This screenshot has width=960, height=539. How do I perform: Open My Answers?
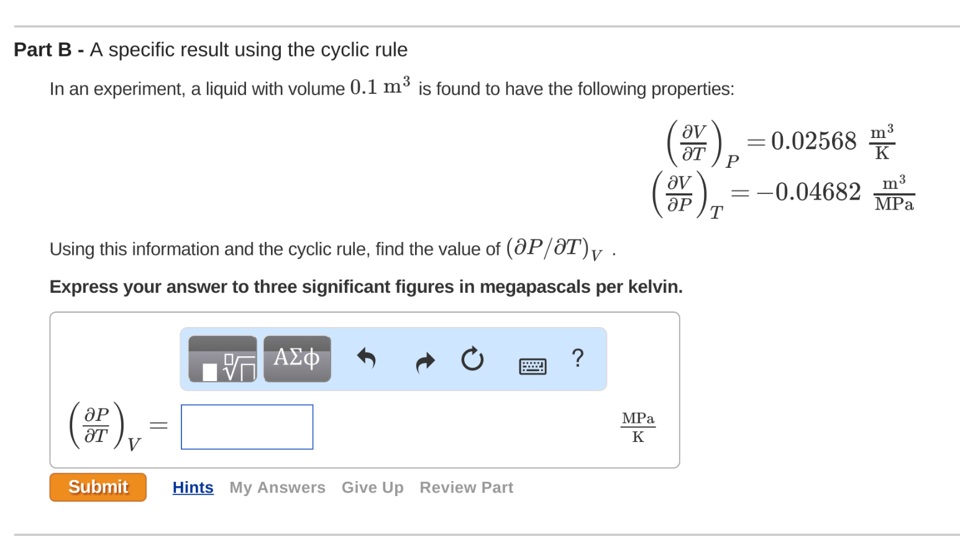[x=277, y=487]
